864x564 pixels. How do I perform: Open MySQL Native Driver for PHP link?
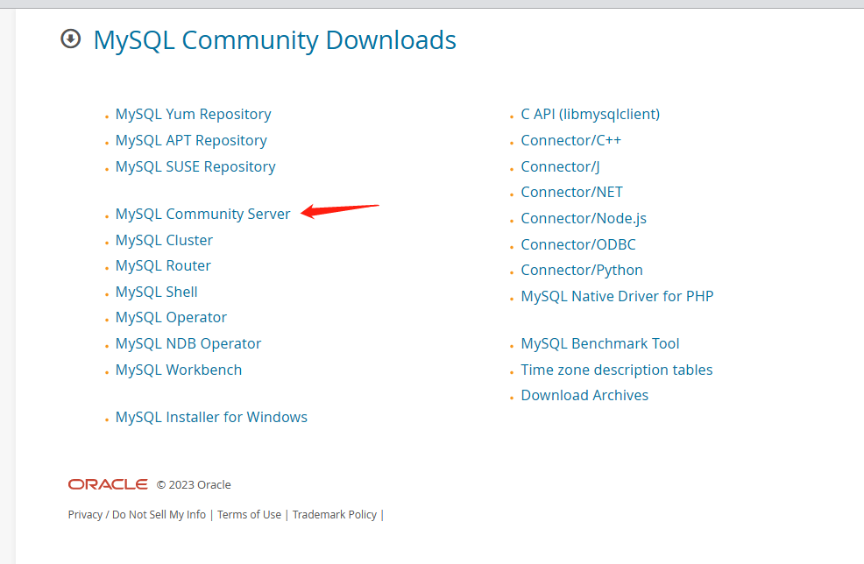[x=617, y=296]
